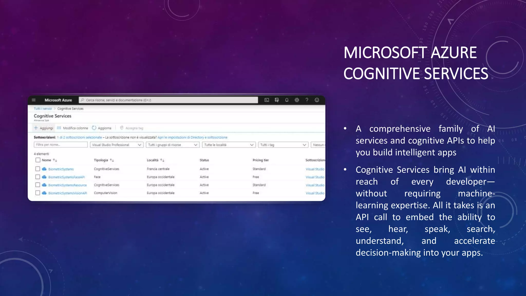
Task: Click Visual Studio link in BiometricSystemsFaceAPI row
Action: (x=315, y=177)
